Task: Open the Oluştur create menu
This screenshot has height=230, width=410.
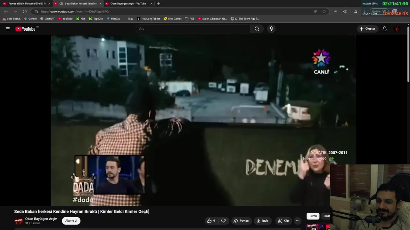Action: 367,29
